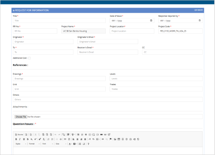Insert block quote in editor
The width and height of the screenshot is (215, 155).
coord(65,139)
